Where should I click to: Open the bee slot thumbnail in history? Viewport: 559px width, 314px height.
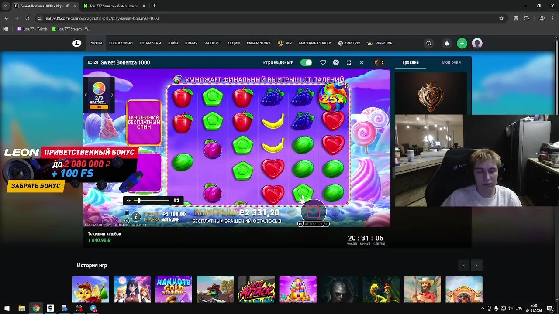pyautogui.click(x=91, y=289)
